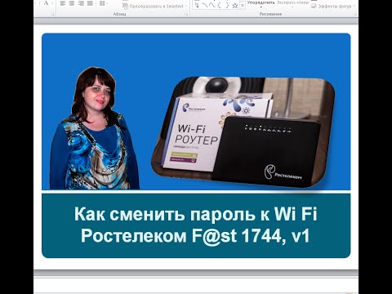The image size is (392, 294).
Task: Expand the shapes gallery more arrow
Action: coord(243,6)
